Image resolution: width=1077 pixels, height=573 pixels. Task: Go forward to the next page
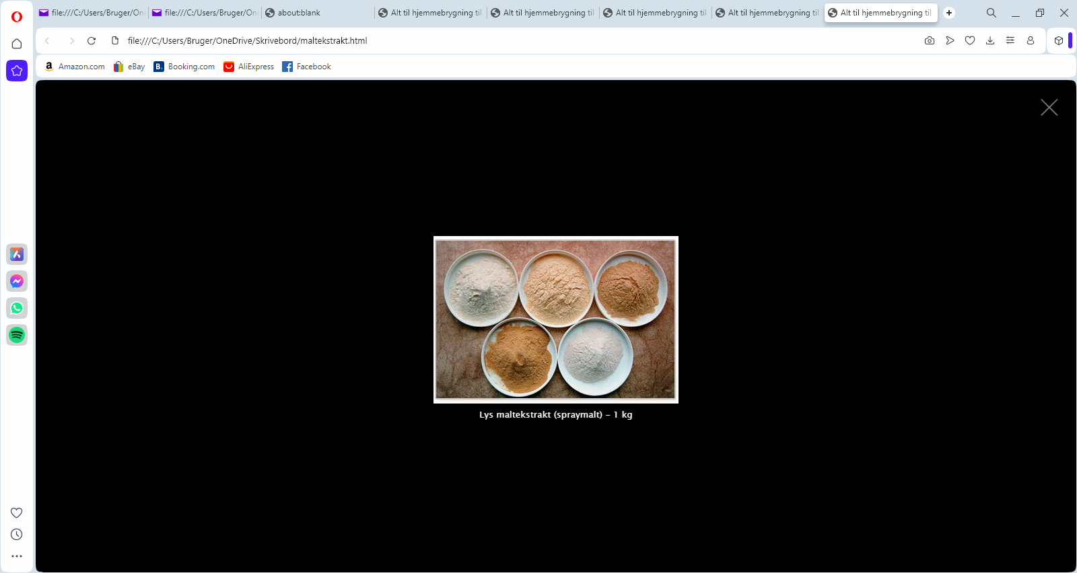click(x=71, y=40)
